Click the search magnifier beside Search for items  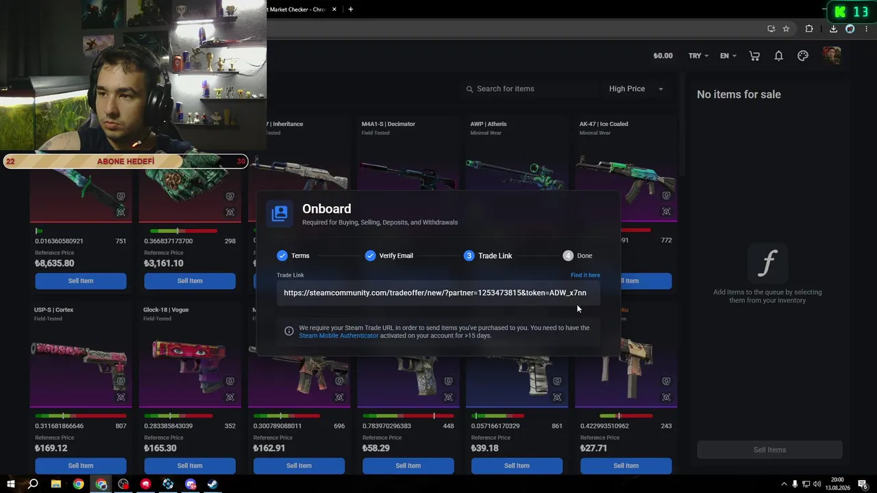click(x=469, y=89)
